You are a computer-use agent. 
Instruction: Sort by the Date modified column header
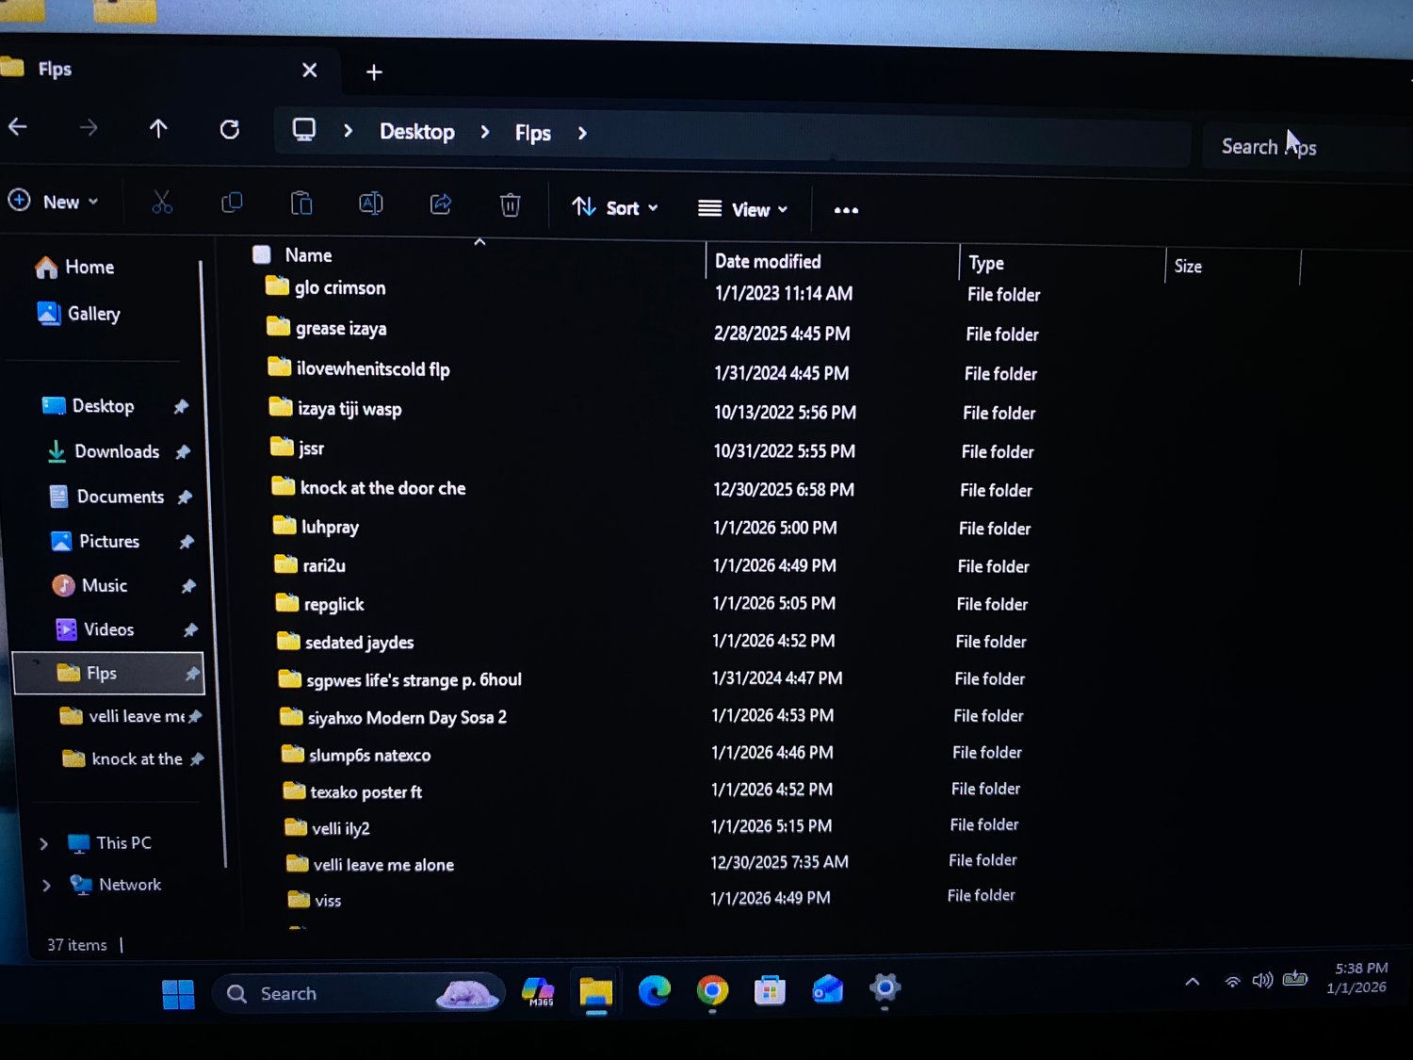point(768,262)
